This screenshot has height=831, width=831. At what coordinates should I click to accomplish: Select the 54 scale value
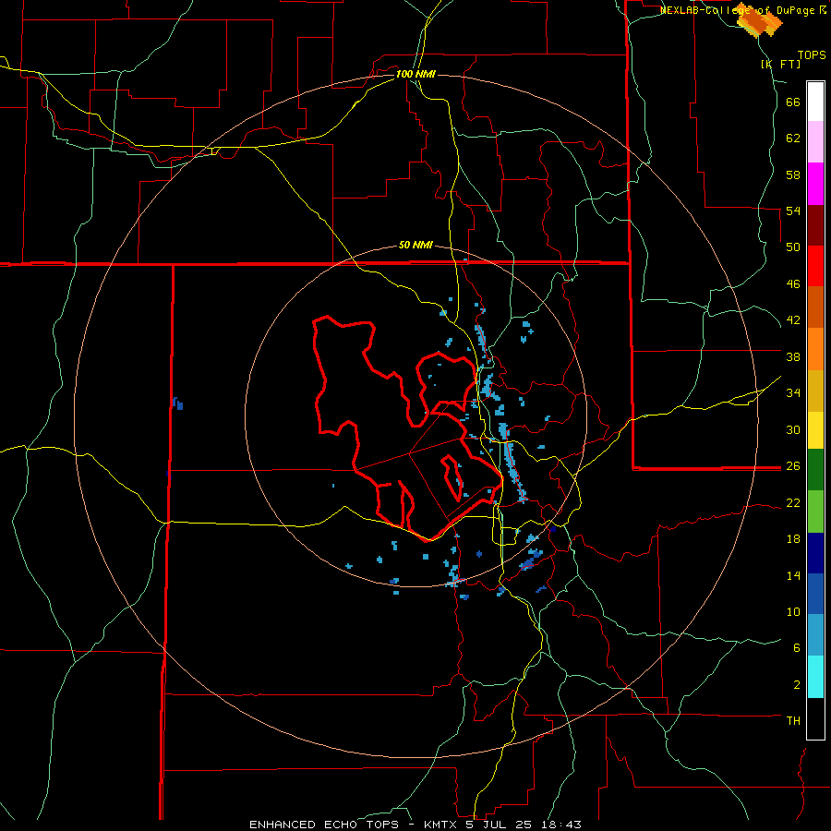[793, 211]
